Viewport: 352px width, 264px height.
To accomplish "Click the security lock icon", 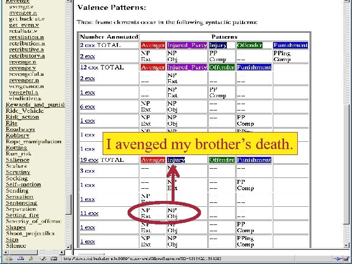I will tap(346, 259).
